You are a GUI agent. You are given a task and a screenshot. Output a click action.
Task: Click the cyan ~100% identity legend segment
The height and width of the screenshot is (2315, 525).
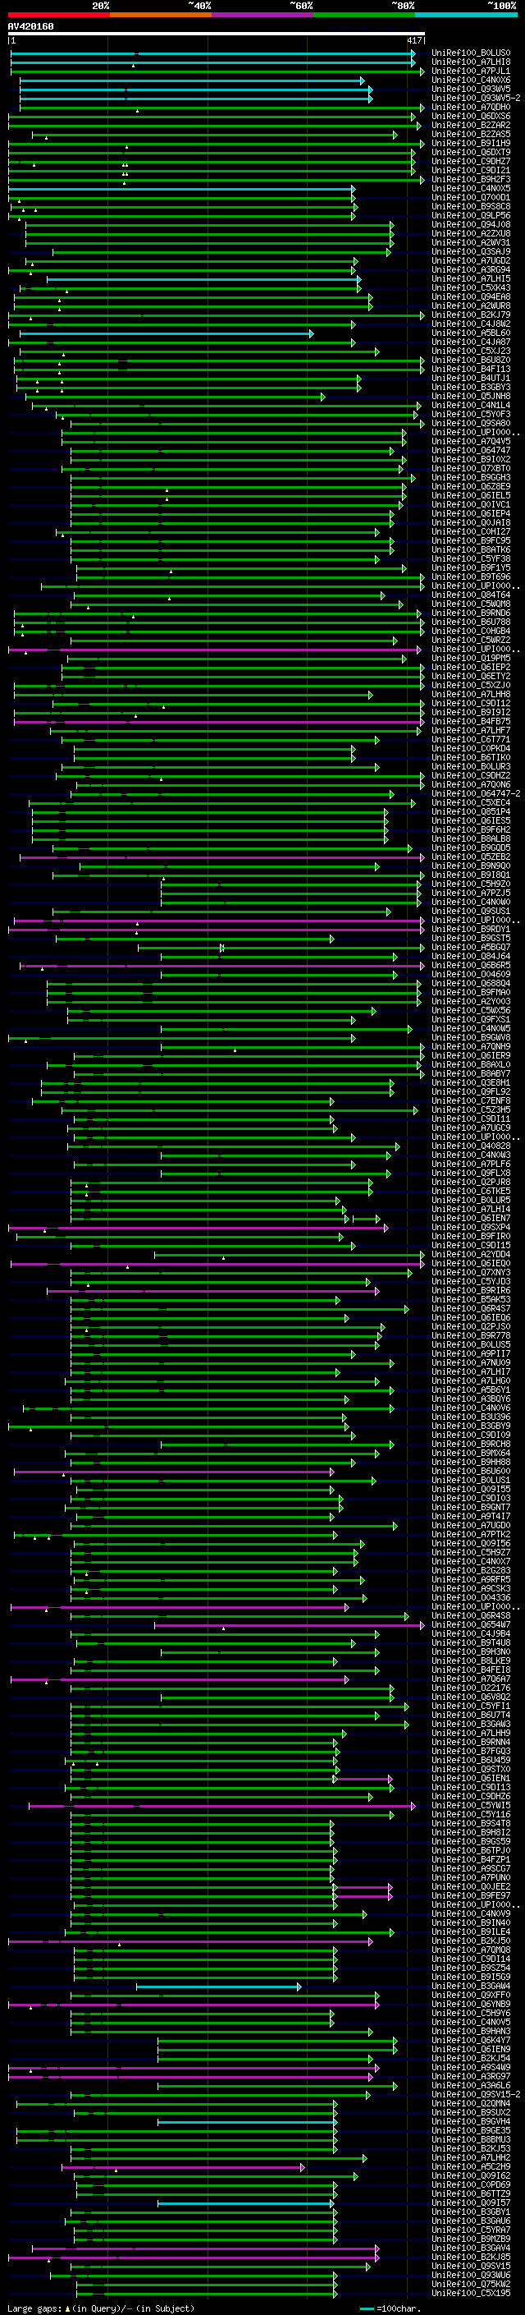[x=467, y=15]
